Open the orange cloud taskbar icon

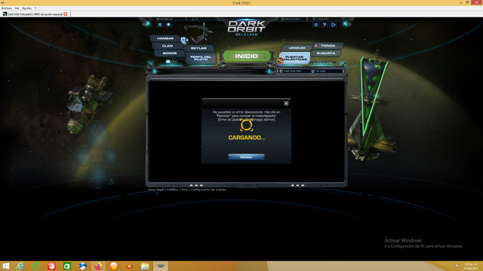(129, 266)
